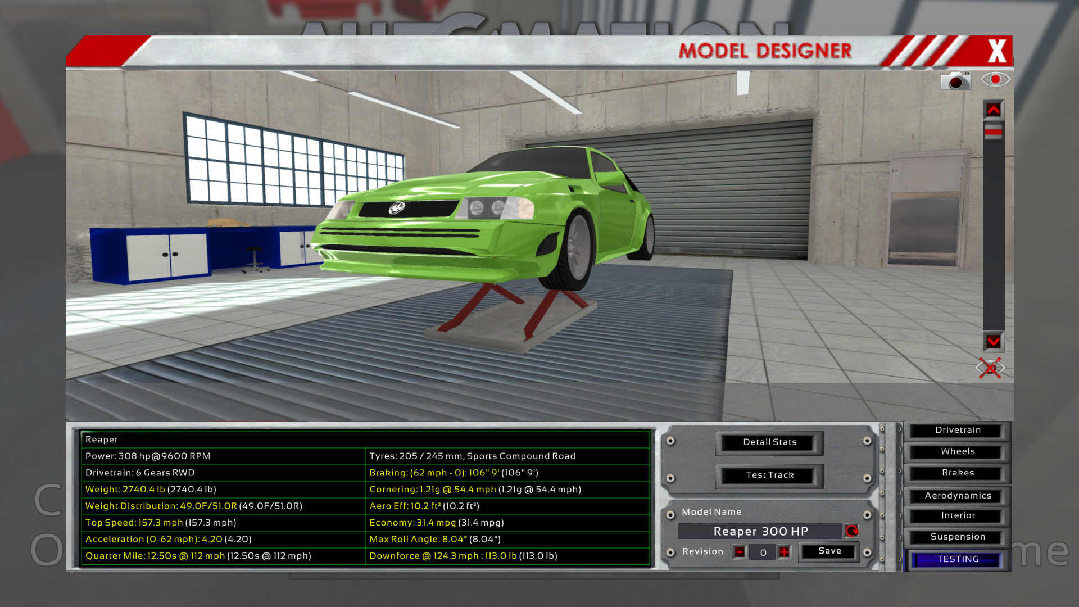Take a screenshot with the camera icon
This screenshot has width=1079, height=607.
(x=955, y=81)
